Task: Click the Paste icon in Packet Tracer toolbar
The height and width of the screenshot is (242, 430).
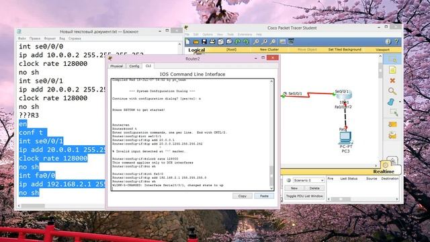Action: click(229, 42)
